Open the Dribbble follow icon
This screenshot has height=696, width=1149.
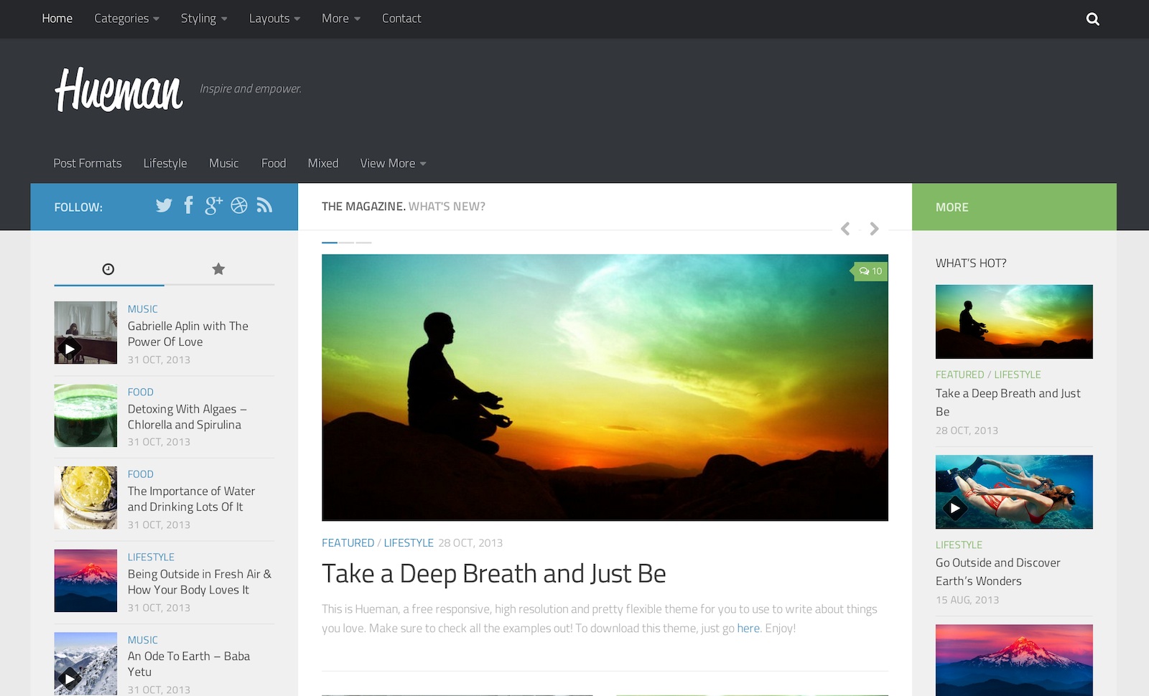point(239,206)
